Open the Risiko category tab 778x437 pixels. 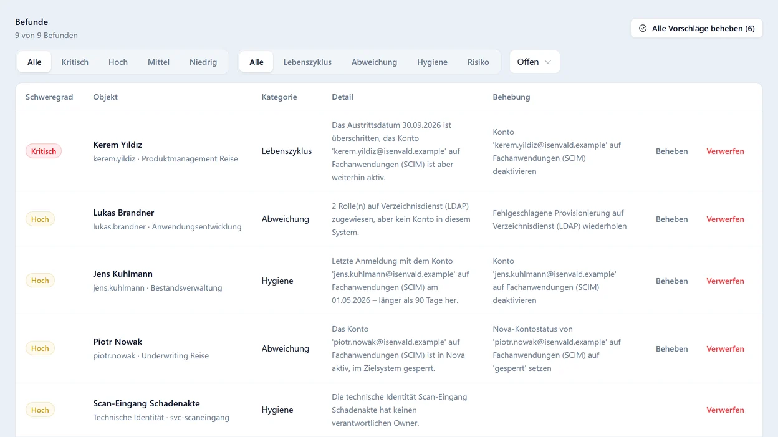pos(478,62)
